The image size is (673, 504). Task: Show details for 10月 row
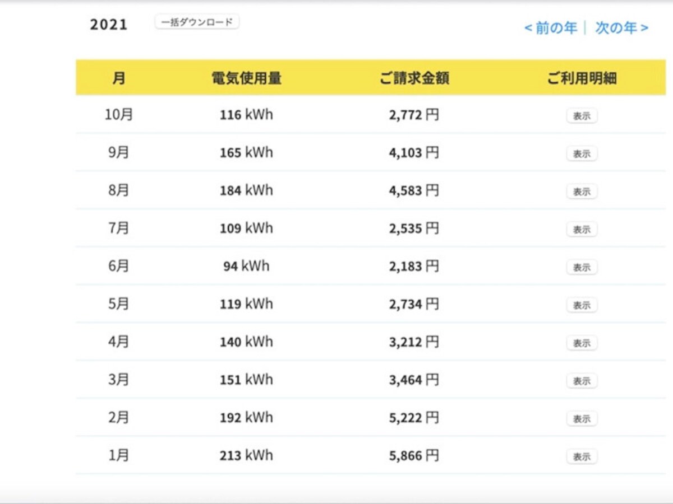(x=582, y=116)
